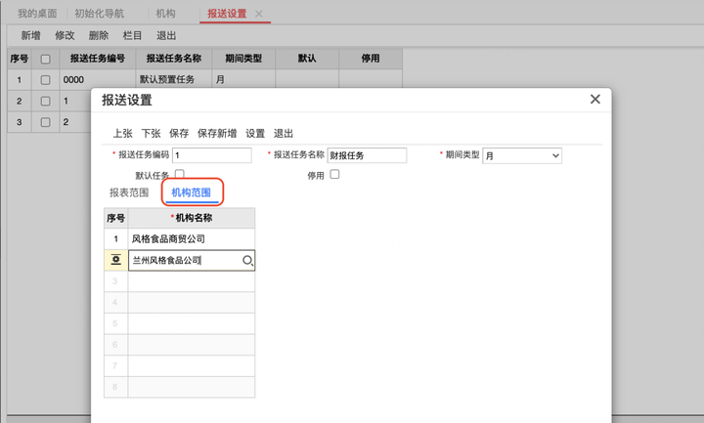Open the 初始化导航 tab

tap(99, 14)
